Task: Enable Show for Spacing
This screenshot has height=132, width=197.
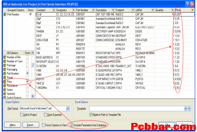Action: (27, 94)
